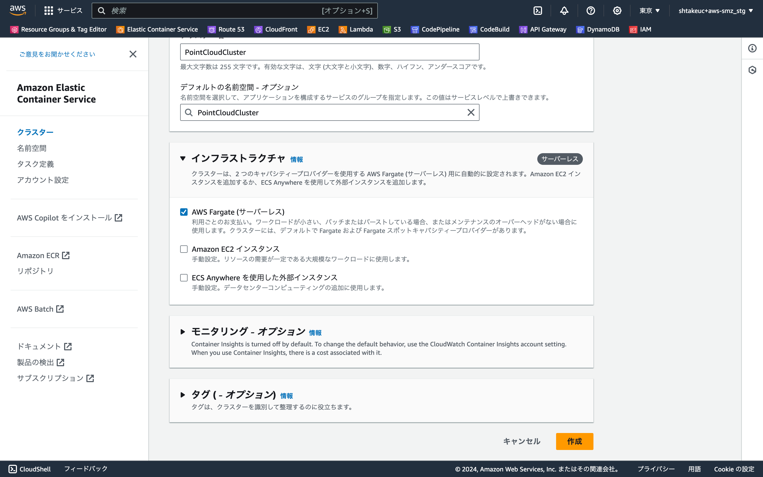The width and height of the screenshot is (763, 477).
Task: Click DynamoDB shortcut icon
Action: click(580, 30)
